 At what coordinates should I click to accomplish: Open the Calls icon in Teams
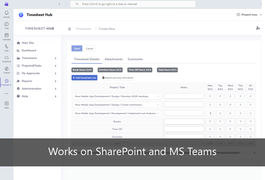tap(6, 47)
